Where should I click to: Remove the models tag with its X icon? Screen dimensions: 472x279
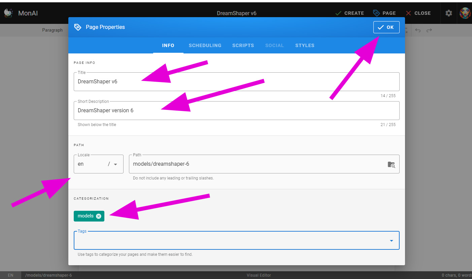(98, 216)
